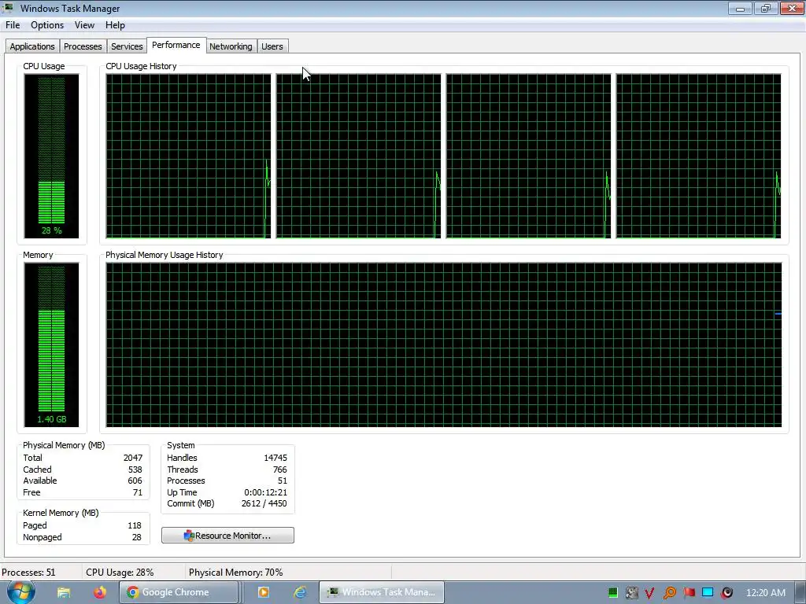Viewport: 806px width, 604px height.
Task: Open the File menu
Action: tap(13, 25)
